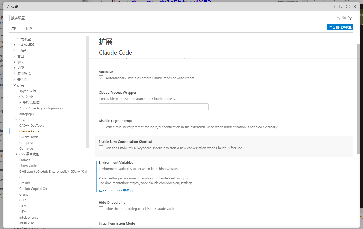Select 合并冲突 in the settings tree
Viewport: 363px width, 229px height.
(x=26, y=97)
